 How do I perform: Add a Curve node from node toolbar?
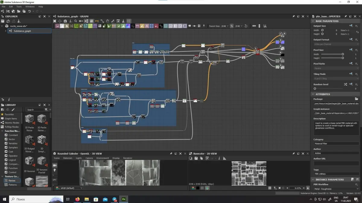(x=76, y=26)
